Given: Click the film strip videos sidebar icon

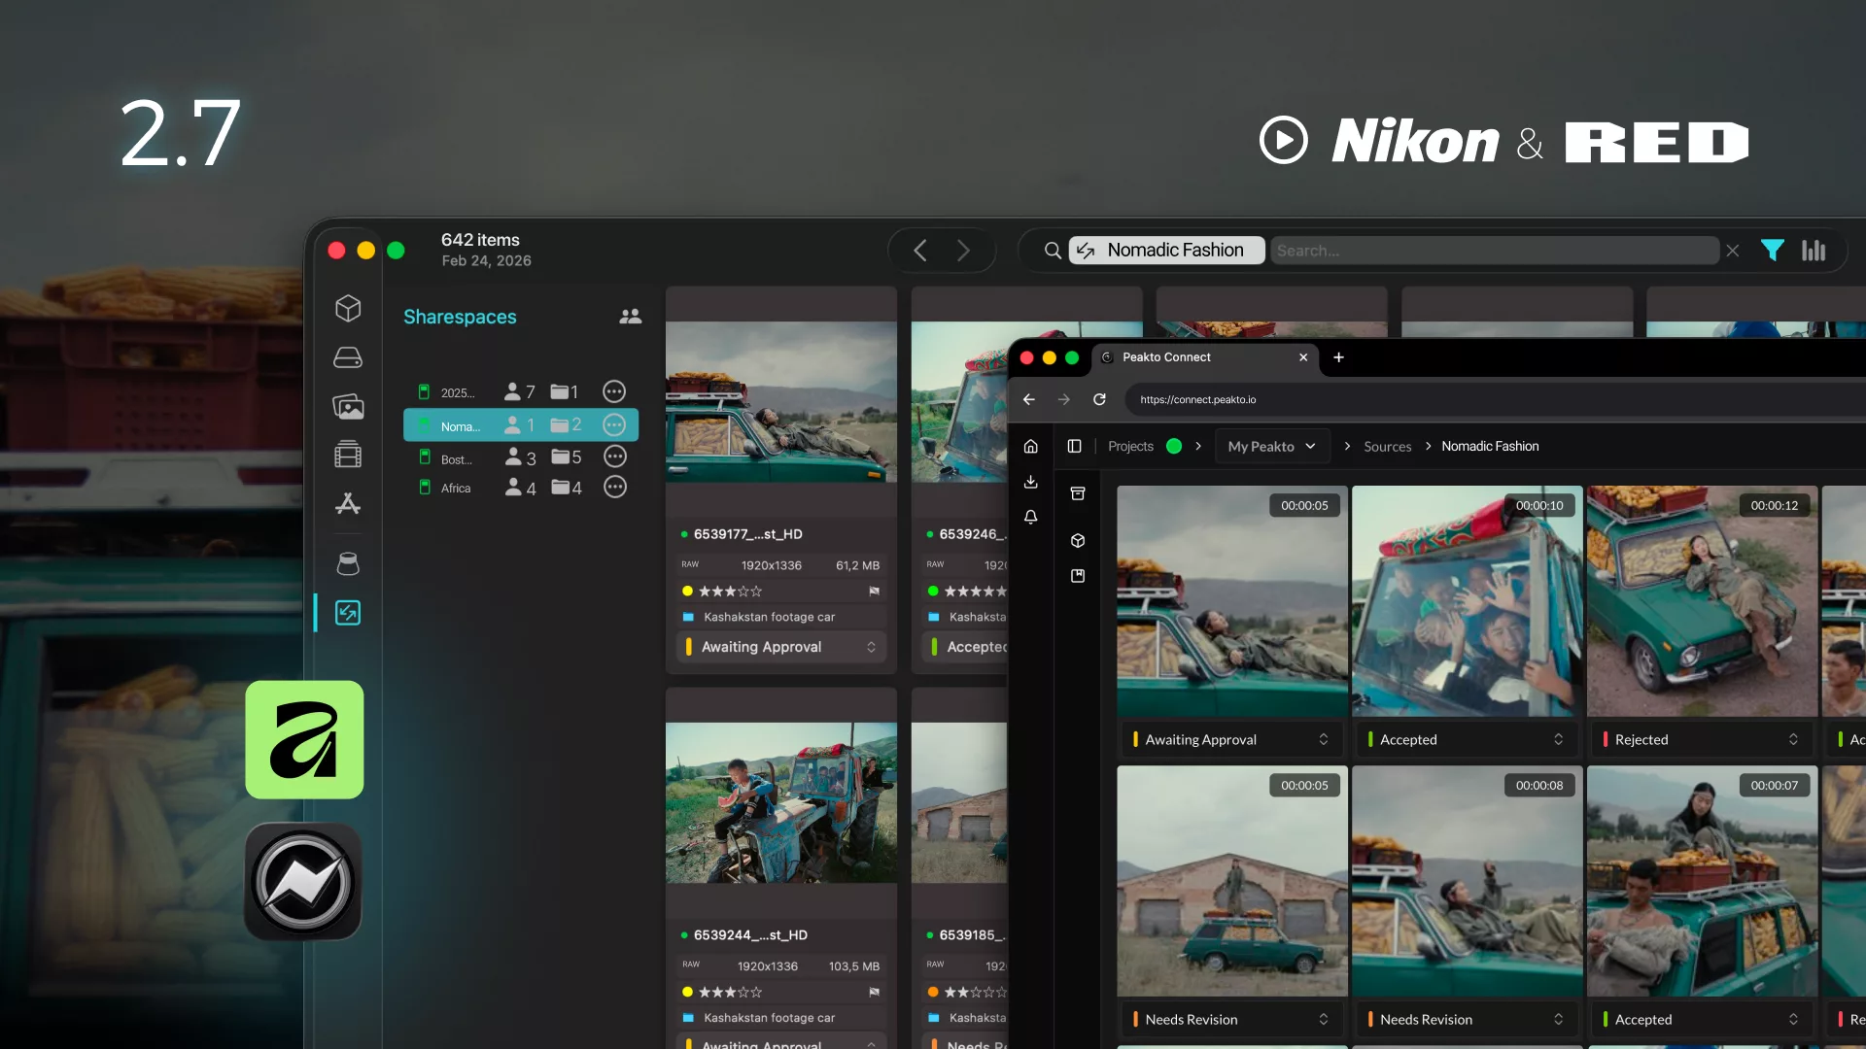Looking at the screenshot, I should coord(348,455).
